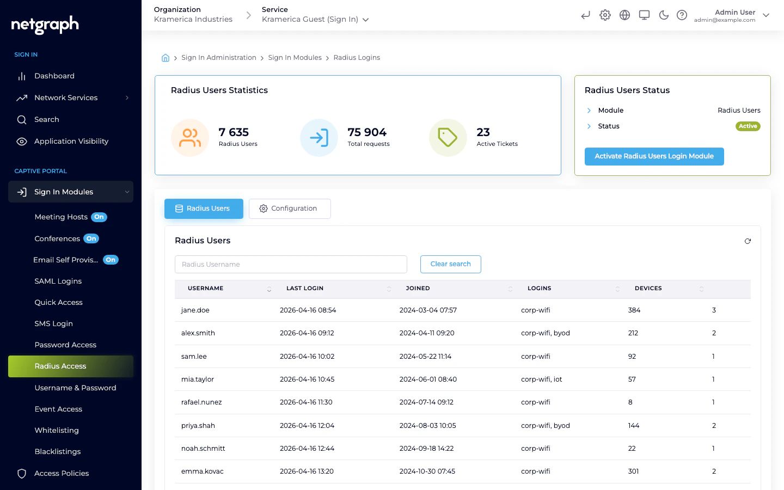The height and width of the screenshot is (490, 784).
Task: Switch to the Configuration tab
Action: click(x=290, y=209)
